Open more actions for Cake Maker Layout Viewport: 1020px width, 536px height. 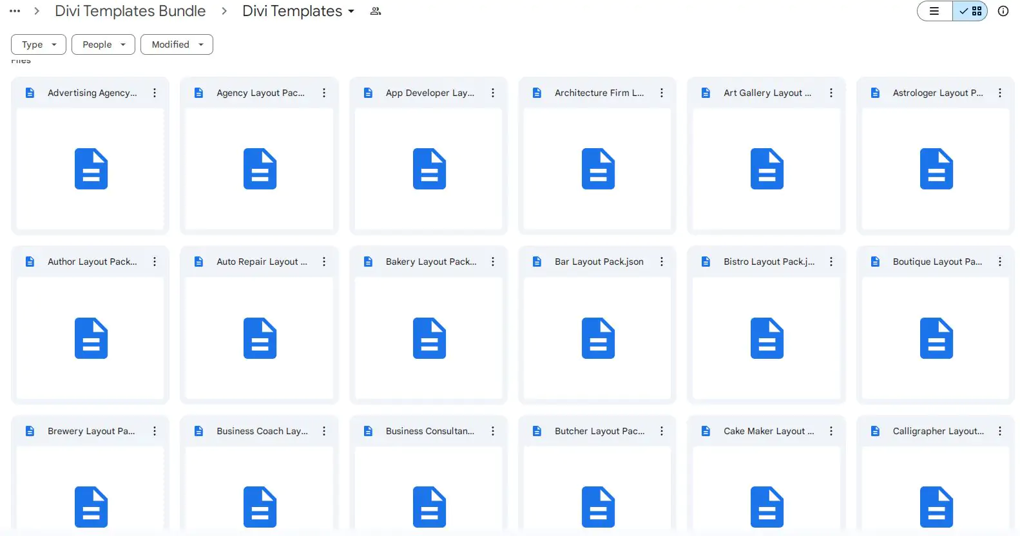pyautogui.click(x=831, y=431)
